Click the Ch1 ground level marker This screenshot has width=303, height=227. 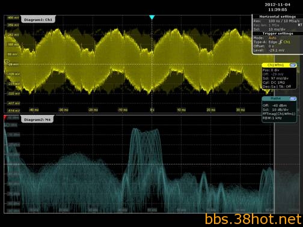pyautogui.click(x=6, y=61)
